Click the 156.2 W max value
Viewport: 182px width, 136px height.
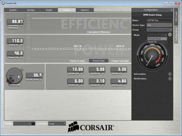pyautogui.click(x=77, y=46)
